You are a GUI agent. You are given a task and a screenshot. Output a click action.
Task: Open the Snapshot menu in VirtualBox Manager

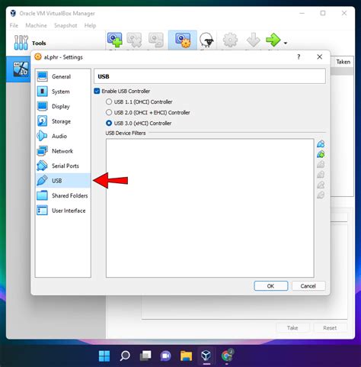pyautogui.click(x=65, y=25)
